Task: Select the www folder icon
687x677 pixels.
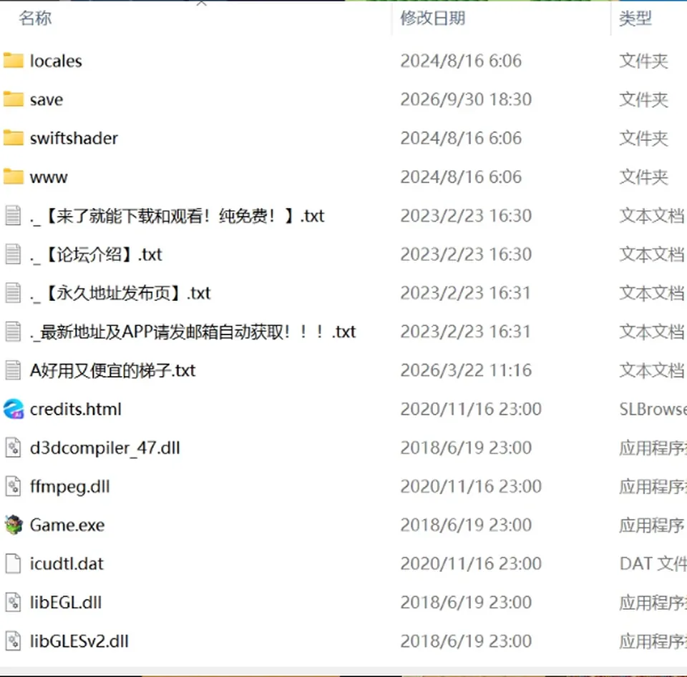Action: (13, 177)
